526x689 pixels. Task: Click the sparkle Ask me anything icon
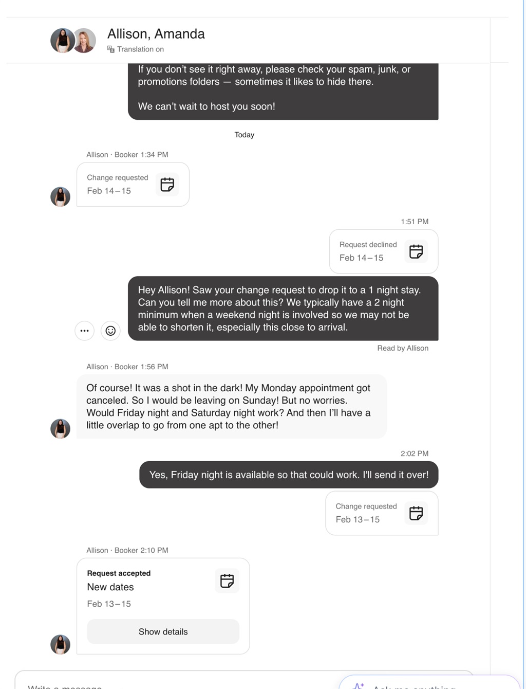pos(359,685)
